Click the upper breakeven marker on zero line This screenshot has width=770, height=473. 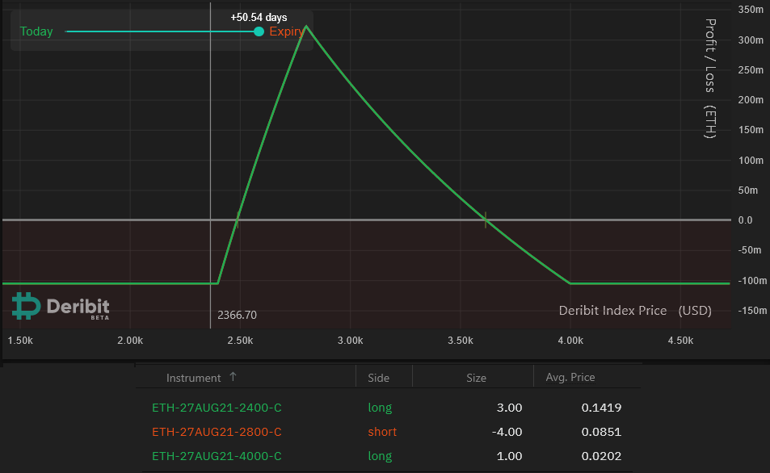point(486,220)
